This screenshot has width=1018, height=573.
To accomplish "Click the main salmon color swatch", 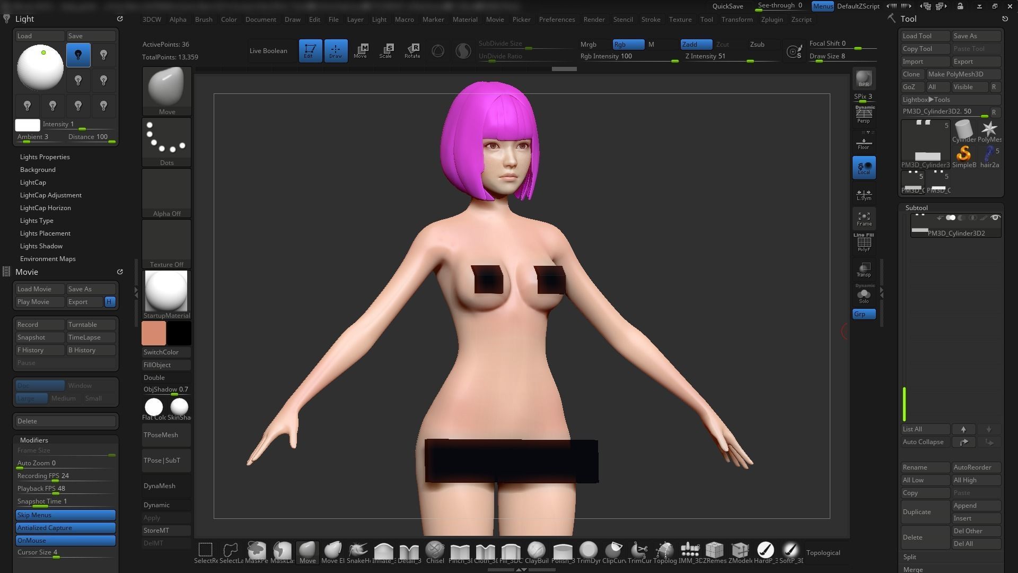I will click(154, 333).
